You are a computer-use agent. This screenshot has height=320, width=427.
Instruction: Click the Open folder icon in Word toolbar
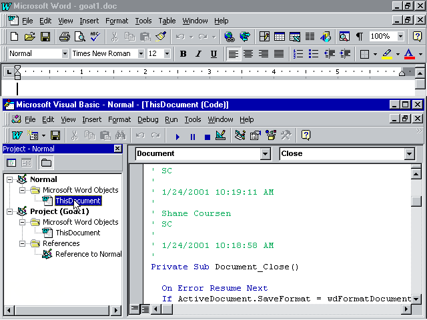tap(30, 37)
